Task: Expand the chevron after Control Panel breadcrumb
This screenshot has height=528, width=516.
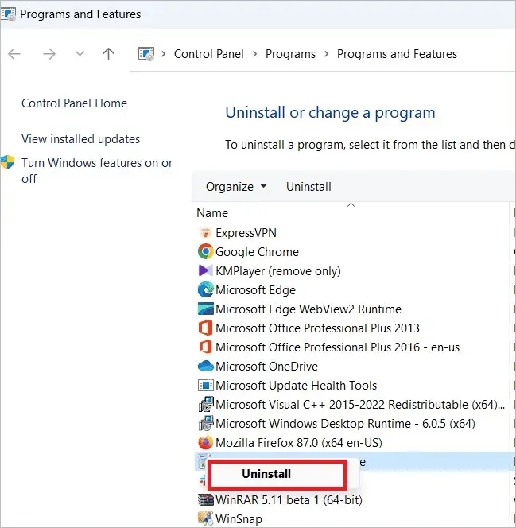Action: point(254,54)
